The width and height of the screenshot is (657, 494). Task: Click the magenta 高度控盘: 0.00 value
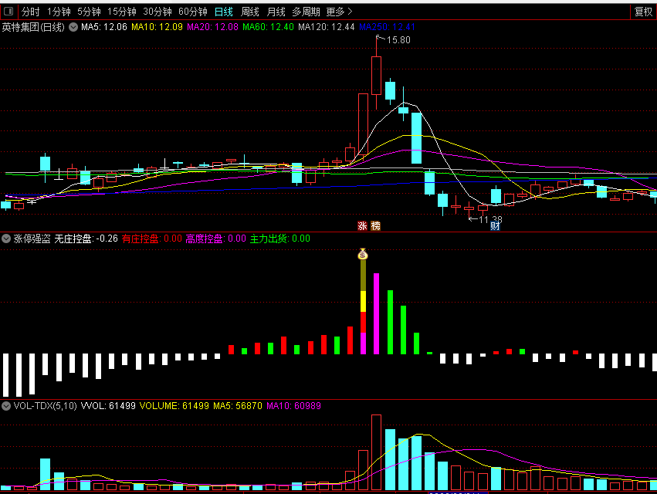click(216, 239)
